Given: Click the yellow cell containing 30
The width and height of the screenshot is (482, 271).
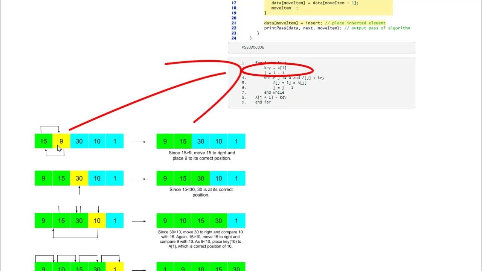Looking at the screenshot, I should (79, 178).
